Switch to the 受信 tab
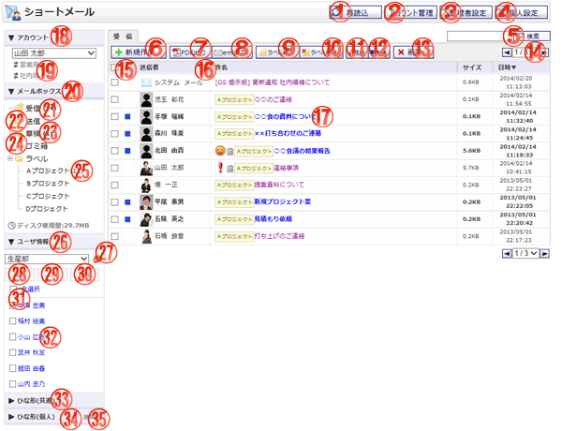This screenshot has width=562, height=431. (122, 33)
